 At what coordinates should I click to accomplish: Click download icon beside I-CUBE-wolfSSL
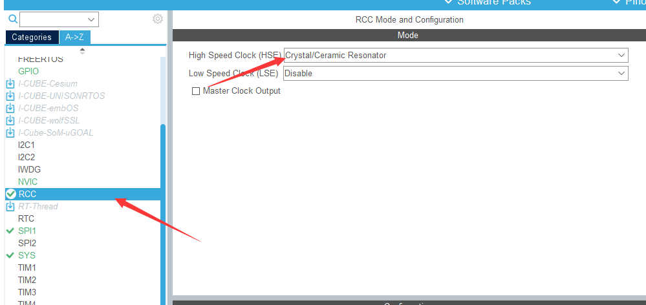pos(10,121)
